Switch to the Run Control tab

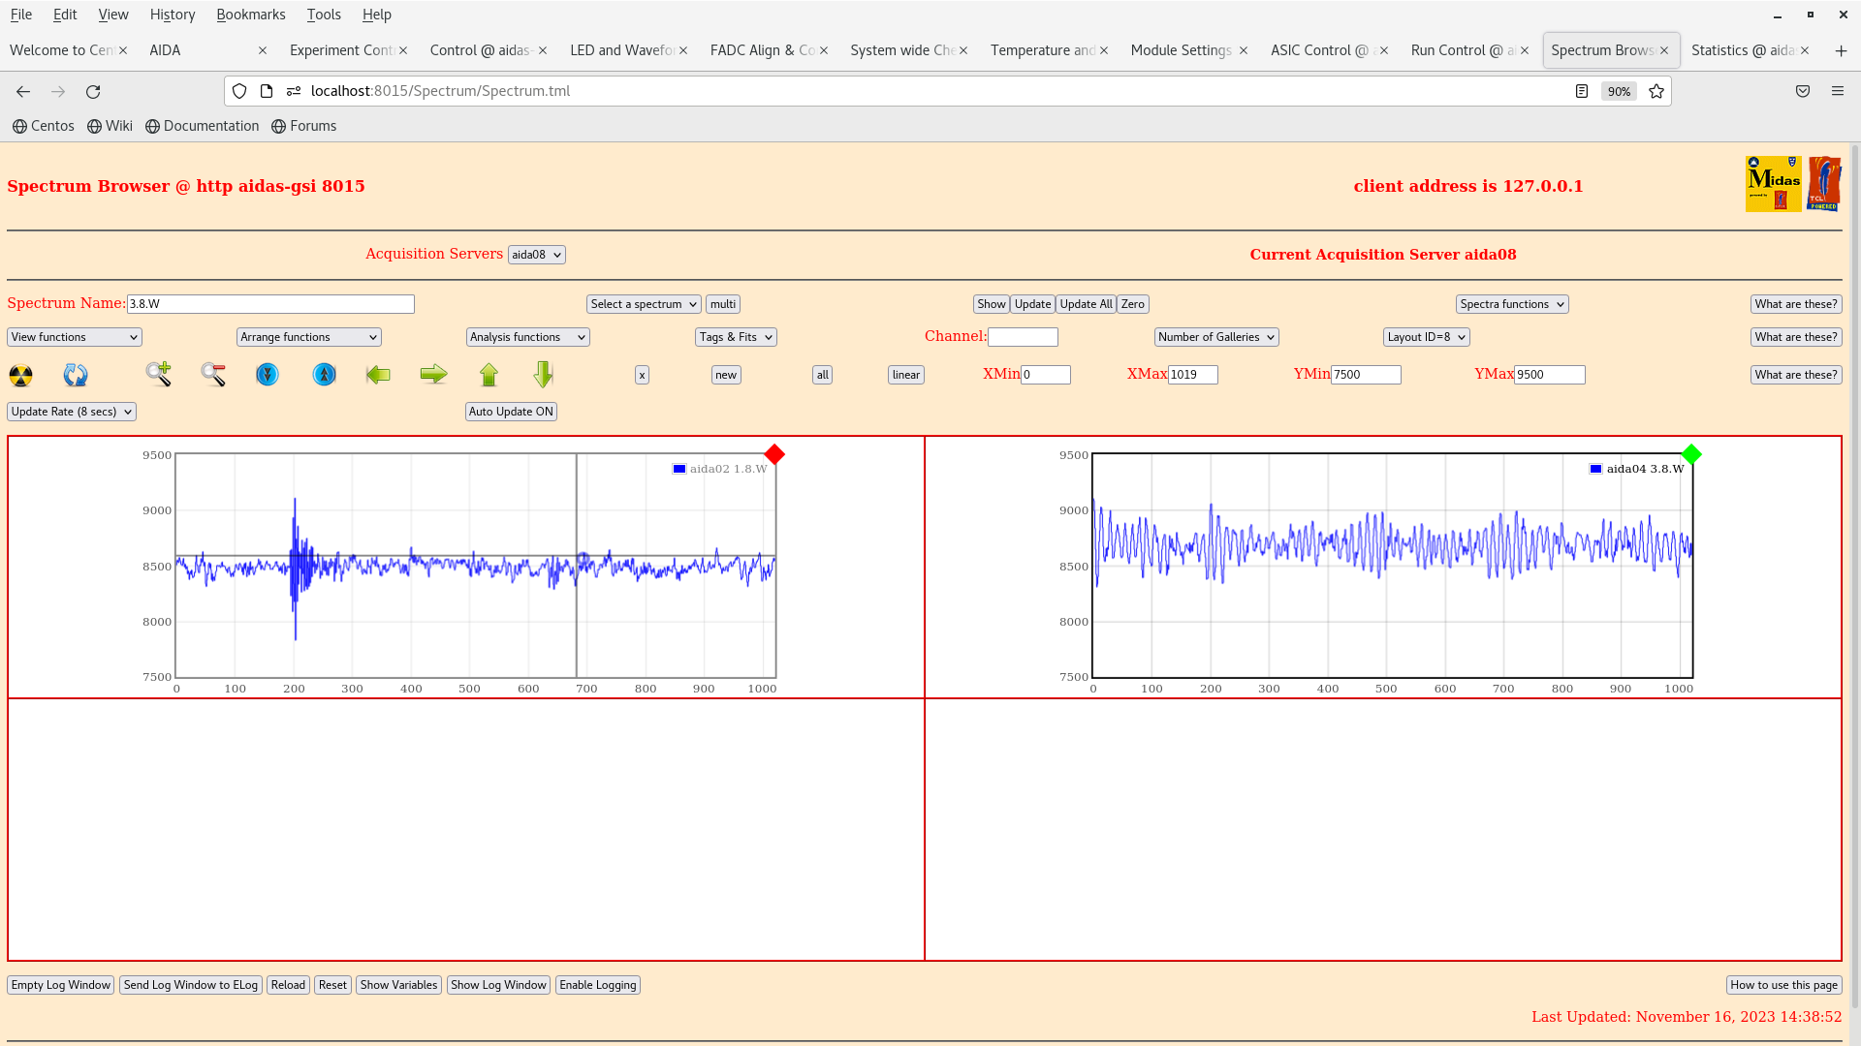(1462, 50)
